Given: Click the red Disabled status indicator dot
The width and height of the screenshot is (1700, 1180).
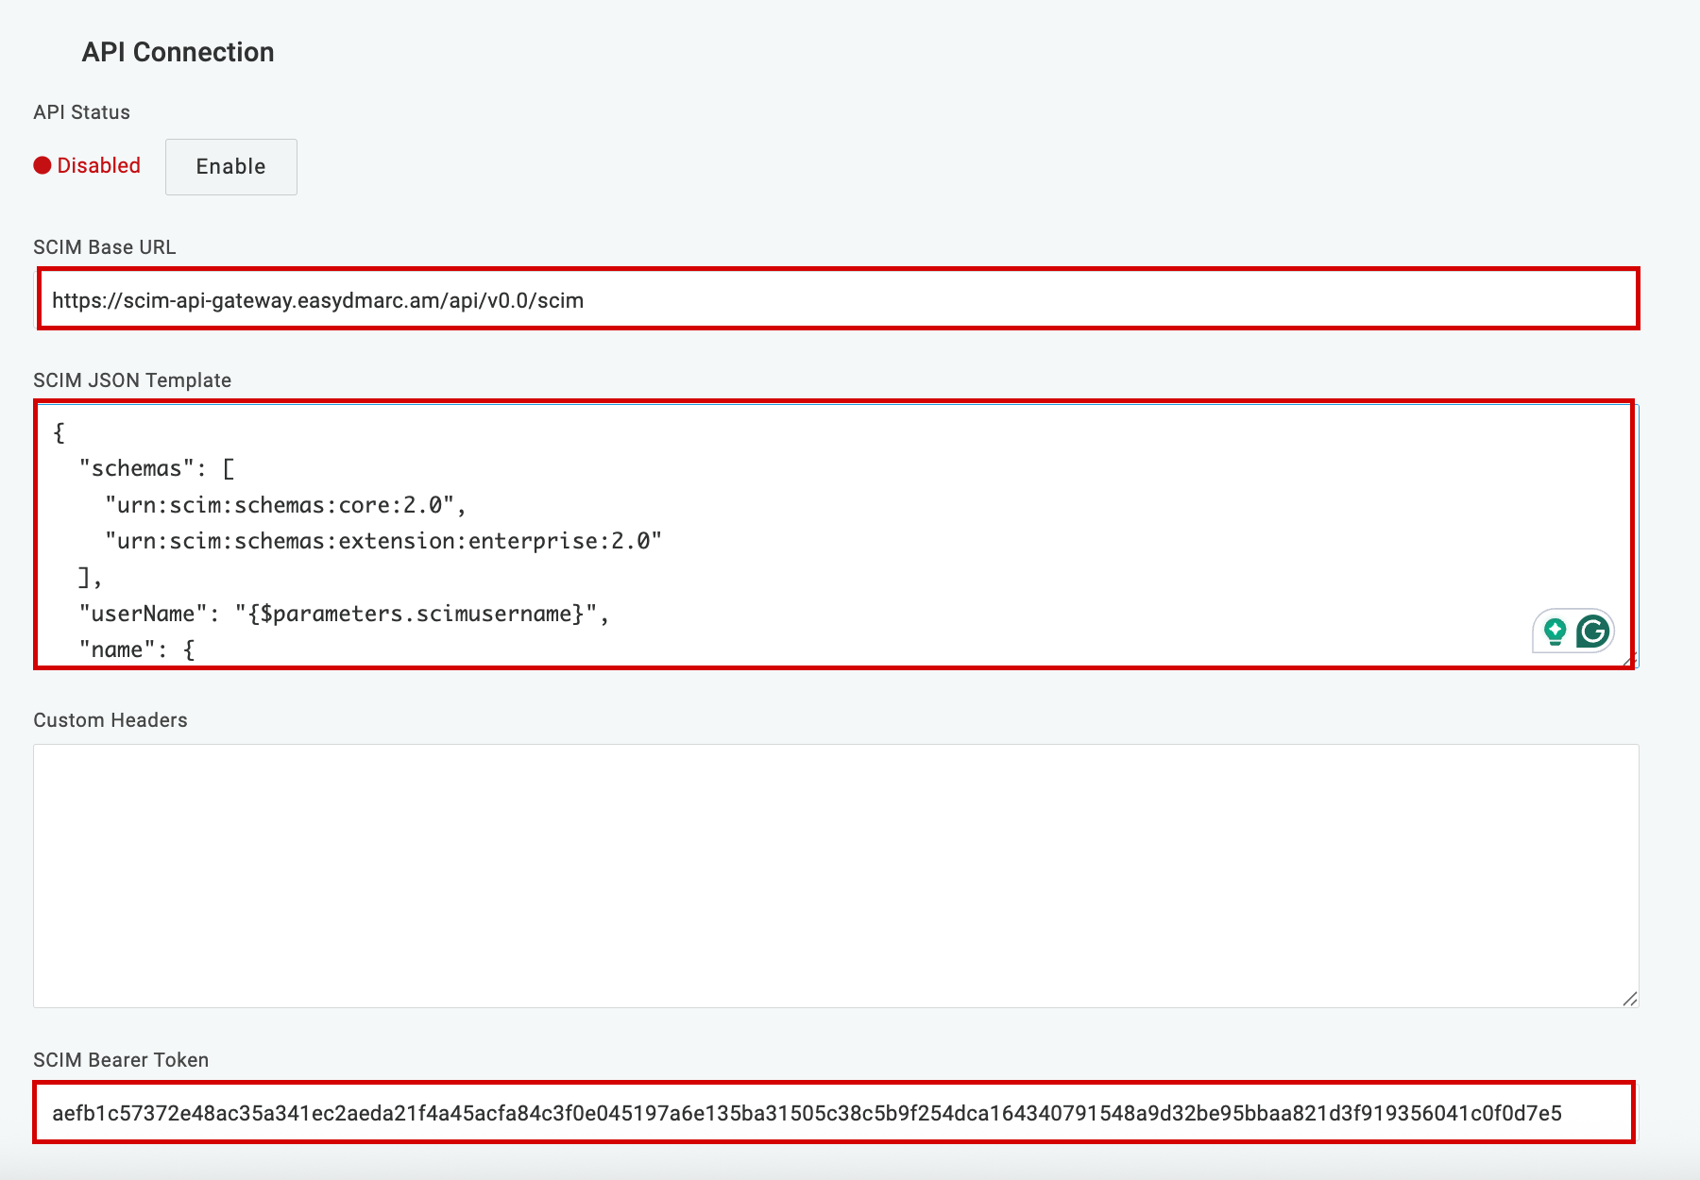Looking at the screenshot, I should [x=42, y=165].
